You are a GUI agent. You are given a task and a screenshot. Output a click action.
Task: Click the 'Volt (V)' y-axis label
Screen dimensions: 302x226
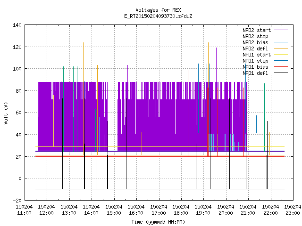[x=6, y=113]
